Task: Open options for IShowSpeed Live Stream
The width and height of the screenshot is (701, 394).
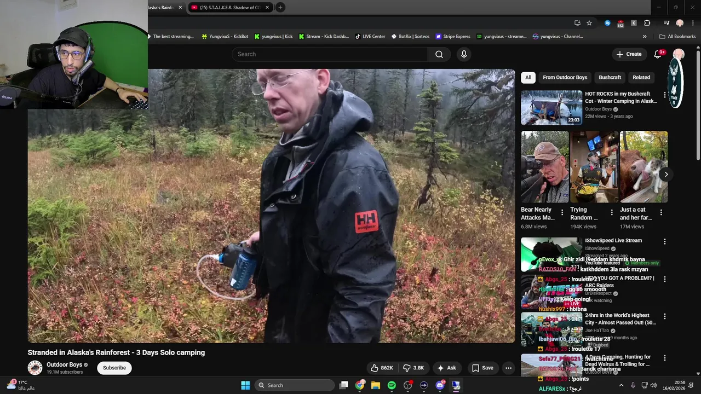Action: click(x=664, y=241)
